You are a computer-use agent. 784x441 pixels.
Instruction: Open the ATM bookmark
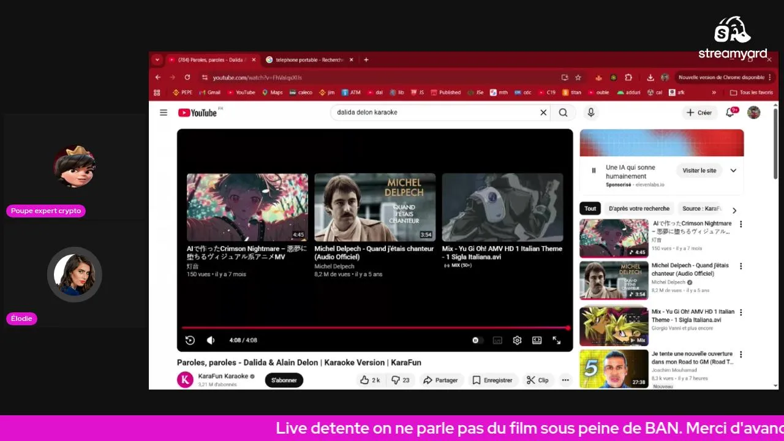pos(351,92)
